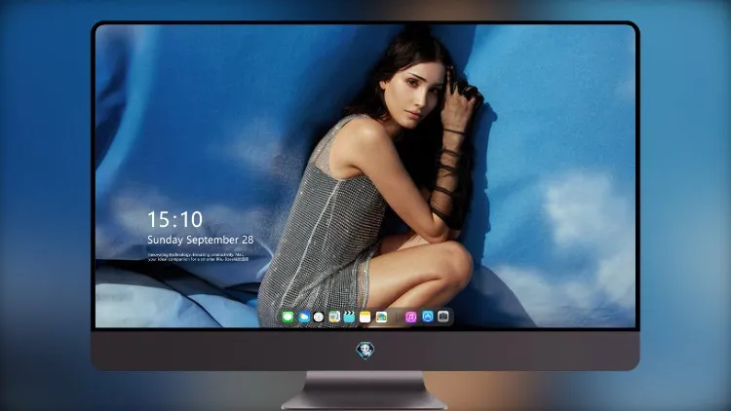Image resolution: width=731 pixels, height=411 pixels.
Task: Open the pink Music app in dock
Action: (410, 317)
